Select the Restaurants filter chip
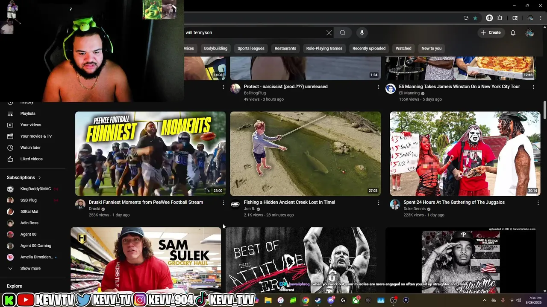The image size is (547, 307). pyautogui.click(x=285, y=48)
